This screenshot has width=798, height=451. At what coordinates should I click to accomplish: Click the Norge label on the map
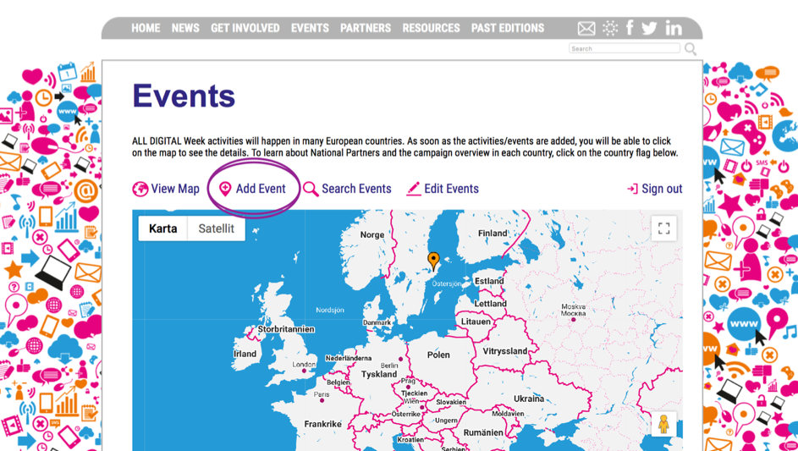(372, 234)
